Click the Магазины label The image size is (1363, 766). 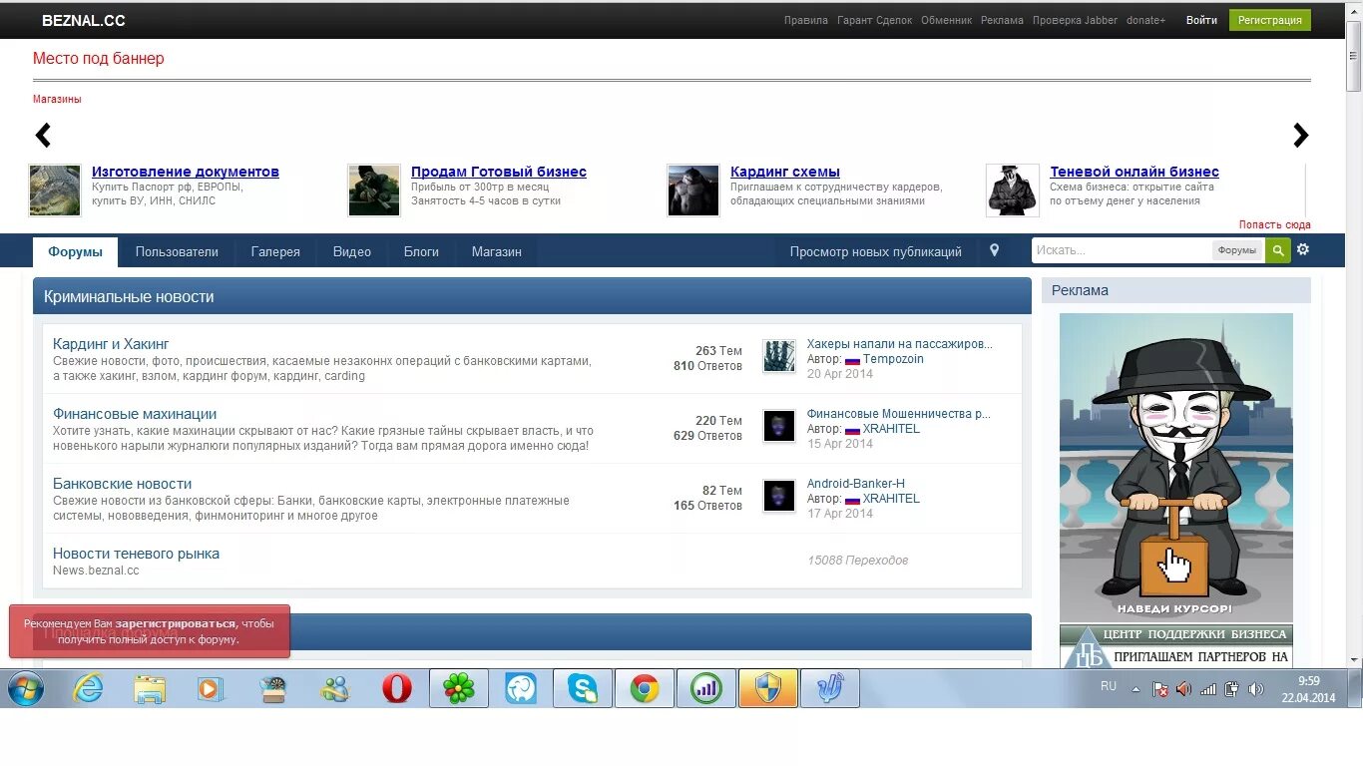point(57,99)
